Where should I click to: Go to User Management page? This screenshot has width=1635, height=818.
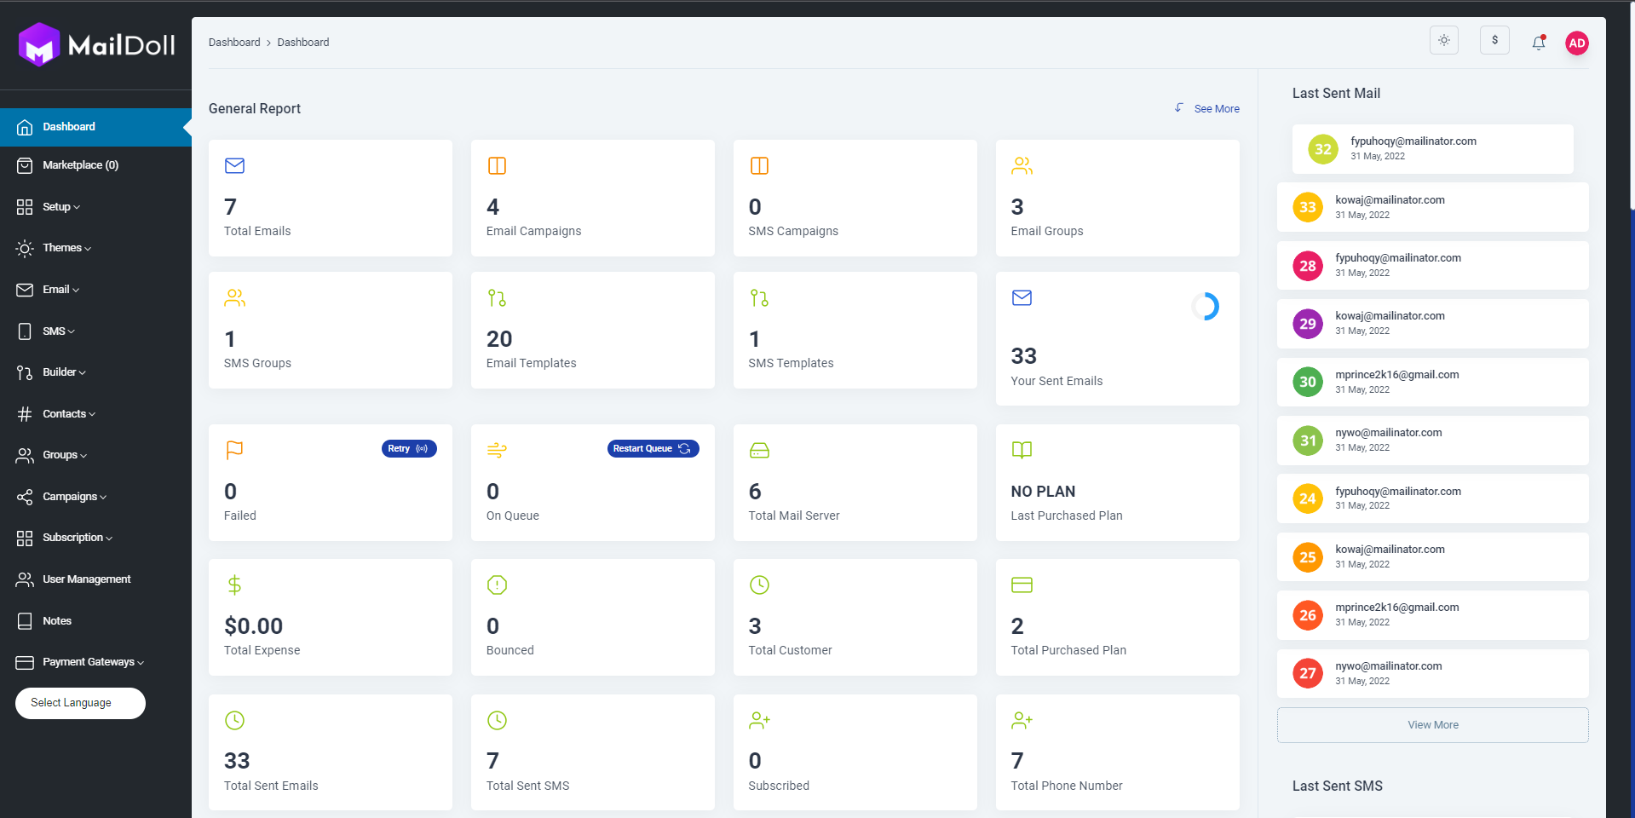pos(86,579)
